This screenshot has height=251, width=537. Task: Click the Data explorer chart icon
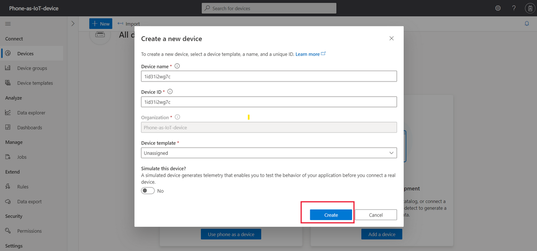tap(8, 113)
